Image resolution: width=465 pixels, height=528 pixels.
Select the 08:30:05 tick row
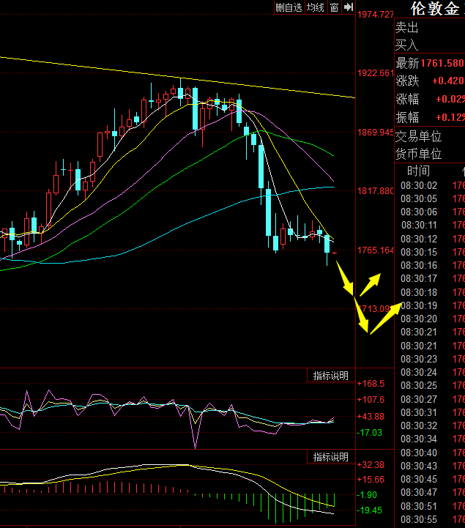[433, 198]
